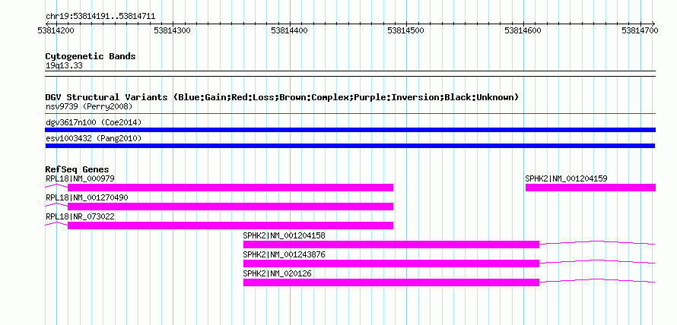Viewport: 677px width, 325px height.
Task: Click variant label dgv3617n100 (Coe2014)
Action: 94,122
